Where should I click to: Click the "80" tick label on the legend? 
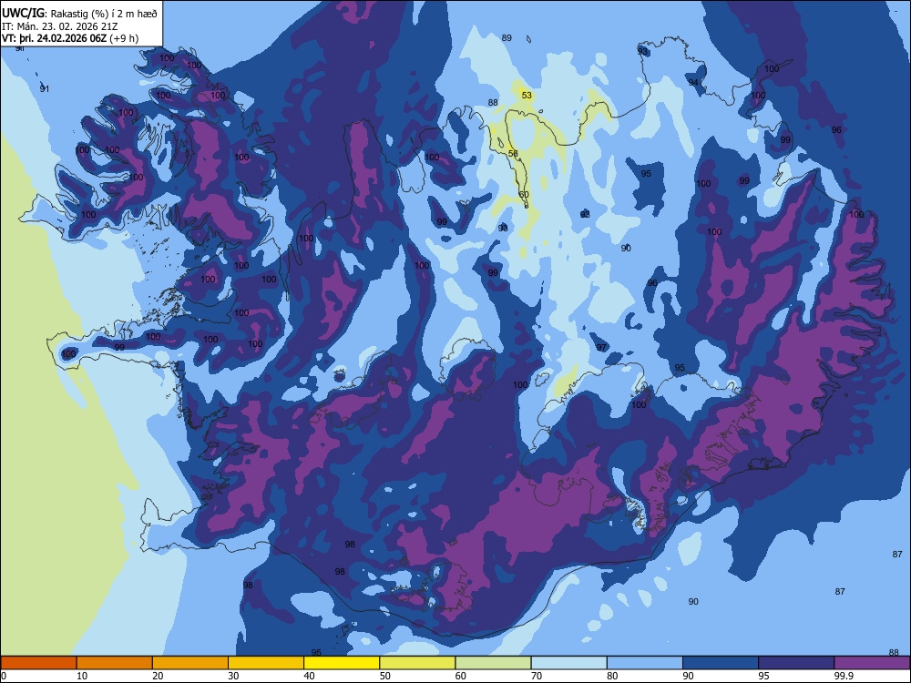click(612, 676)
